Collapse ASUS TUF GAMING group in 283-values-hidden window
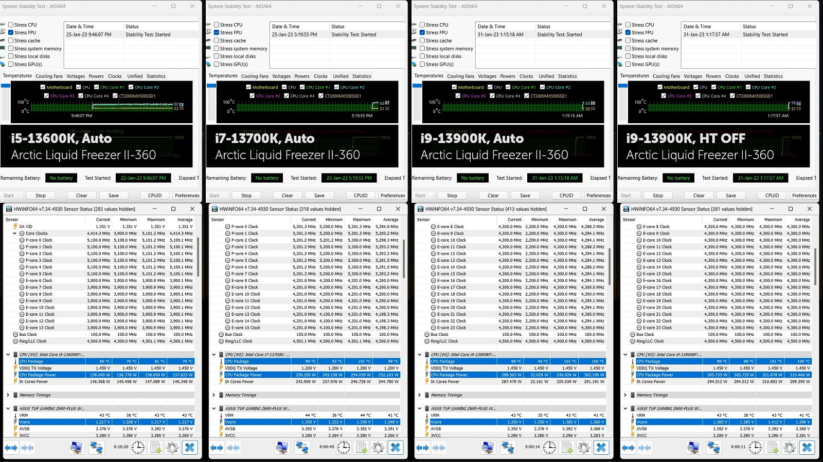Image resolution: width=823 pixels, height=462 pixels. tap(8, 409)
